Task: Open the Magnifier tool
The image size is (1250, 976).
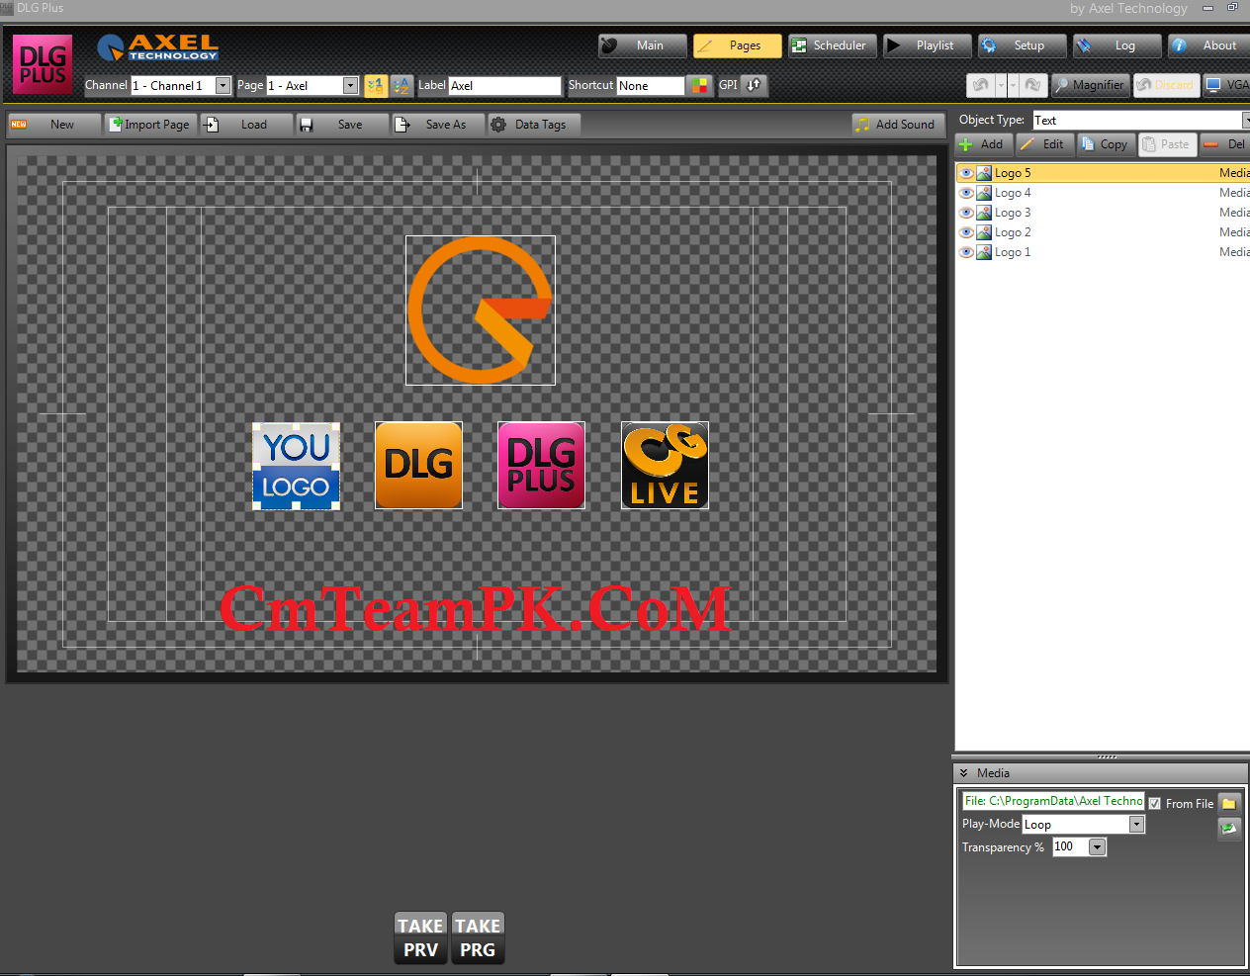Action: 1089,85
